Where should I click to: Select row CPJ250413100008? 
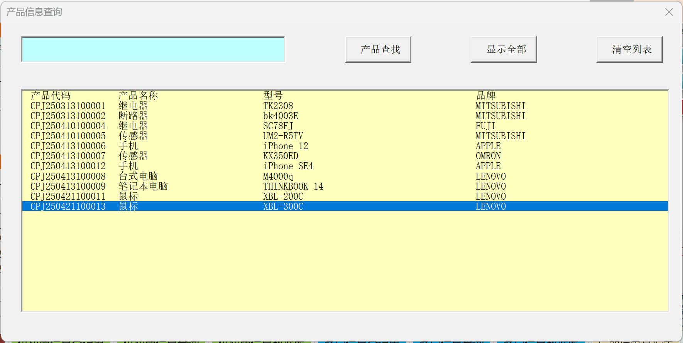[x=345, y=177]
